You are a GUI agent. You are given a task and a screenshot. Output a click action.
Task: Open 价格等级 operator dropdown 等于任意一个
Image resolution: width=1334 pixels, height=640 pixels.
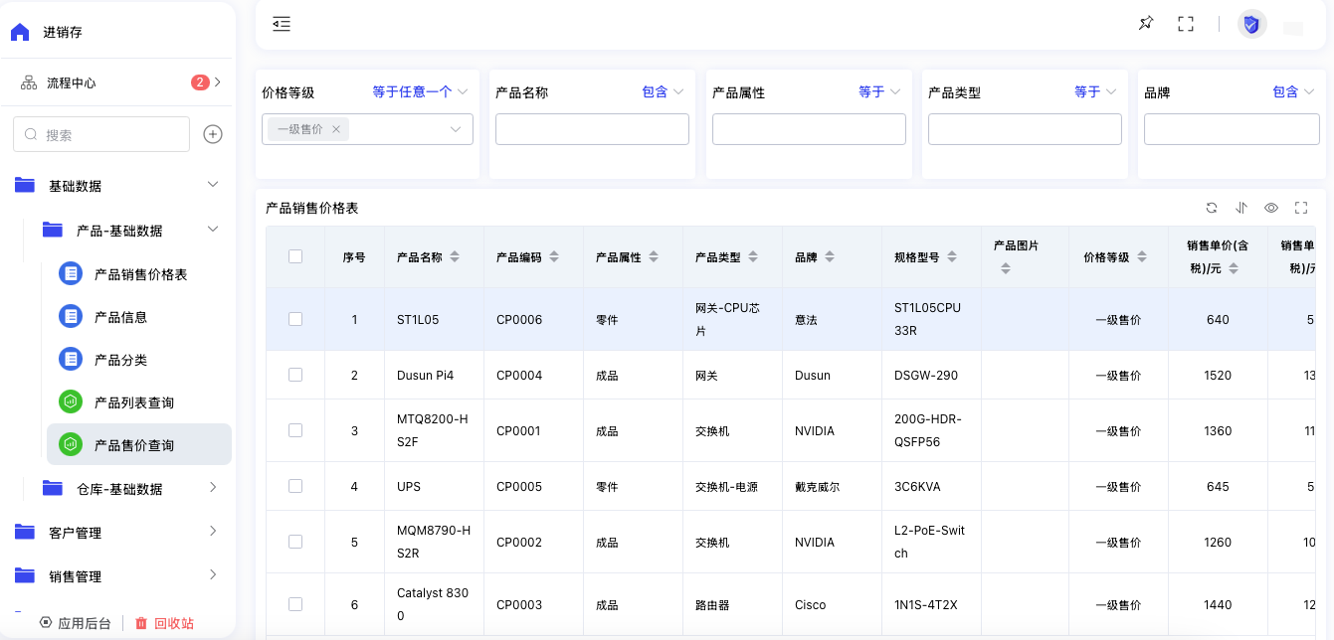pyautogui.click(x=420, y=91)
